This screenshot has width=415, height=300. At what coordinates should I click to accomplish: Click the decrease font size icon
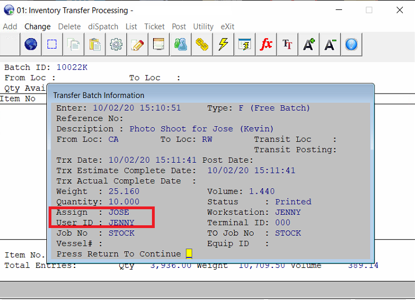pyautogui.click(x=330, y=44)
